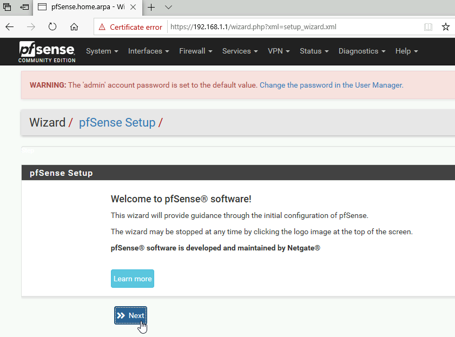Image resolution: width=455 pixels, height=337 pixels.
Task: Click the browser refresh icon
Action: click(x=52, y=27)
